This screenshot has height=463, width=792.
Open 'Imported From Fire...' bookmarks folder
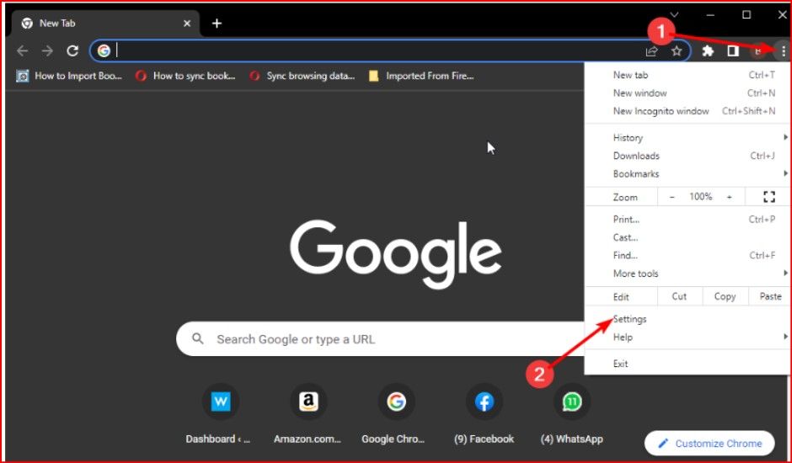[x=421, y=77]
